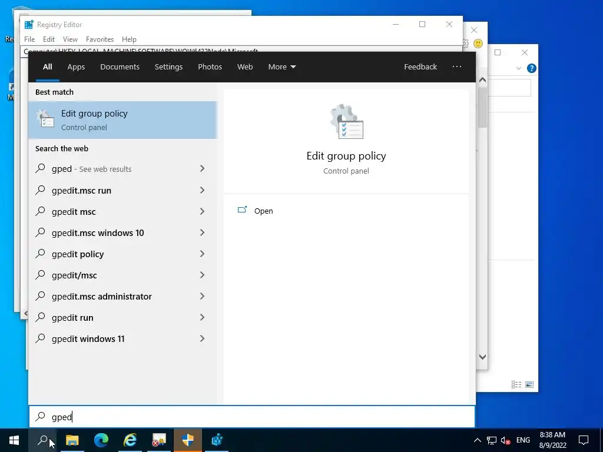
Task: Select 'gpedit.msc run' web suggestion
Action: click(x=122, y=190)
